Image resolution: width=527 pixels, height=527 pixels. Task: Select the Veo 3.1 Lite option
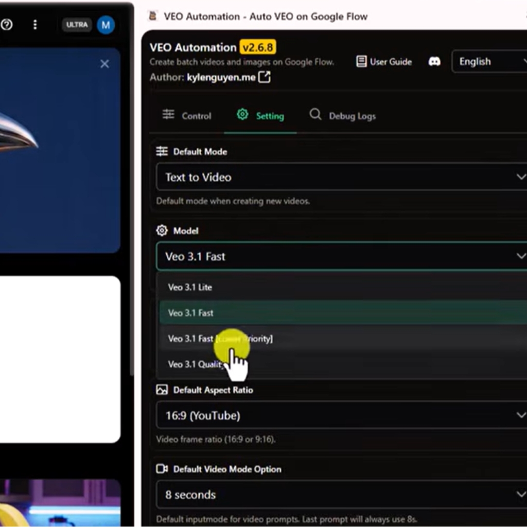pos(343,287)
